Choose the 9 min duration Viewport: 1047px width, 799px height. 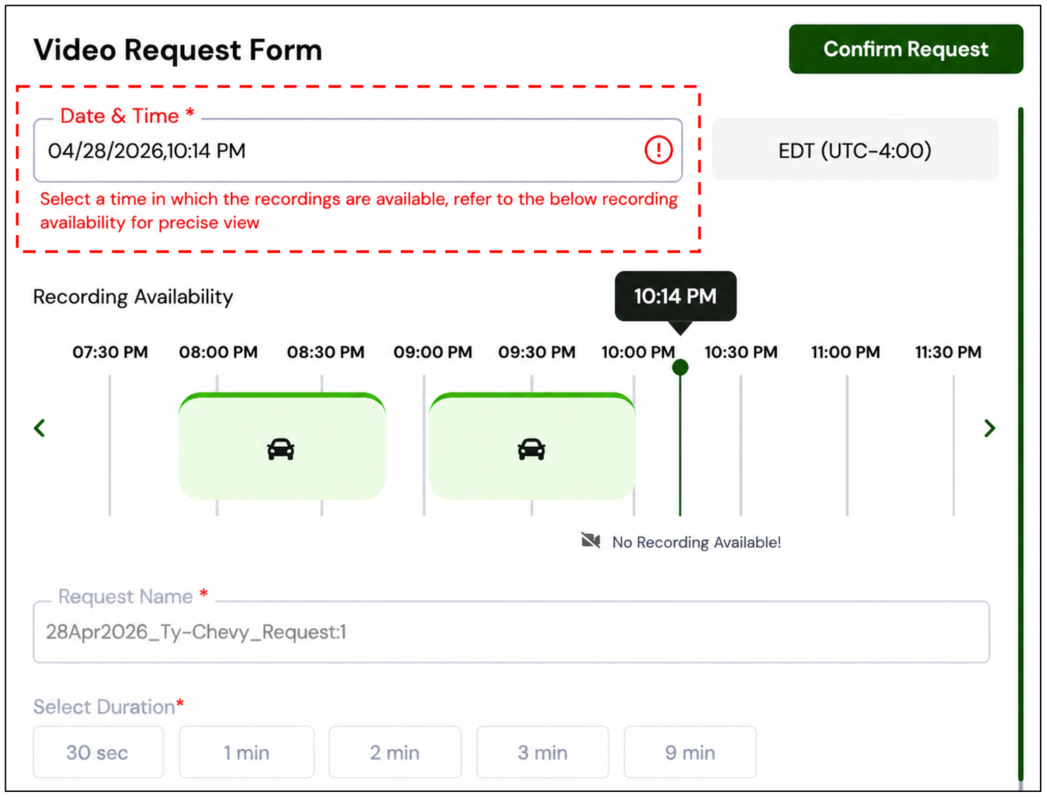point(690,752)
